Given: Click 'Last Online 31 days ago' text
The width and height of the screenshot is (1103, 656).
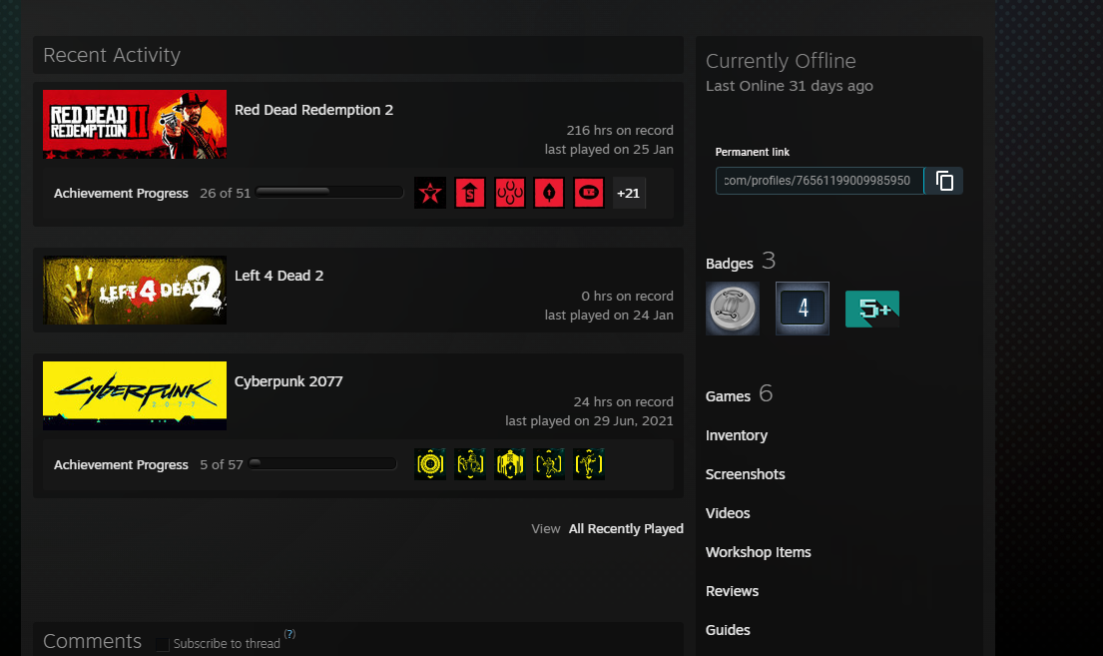Looking at the screenshot, I should (790, 86).
